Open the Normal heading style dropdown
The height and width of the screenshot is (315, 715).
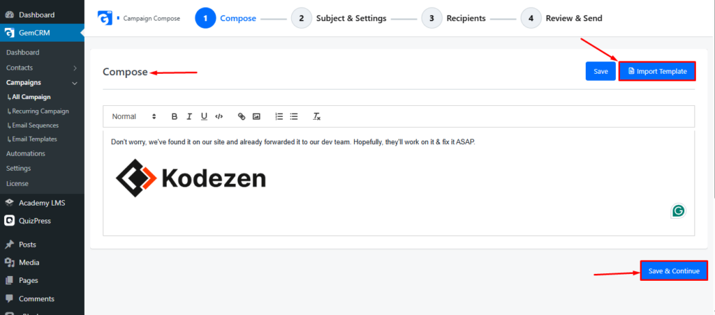(134, 116)
